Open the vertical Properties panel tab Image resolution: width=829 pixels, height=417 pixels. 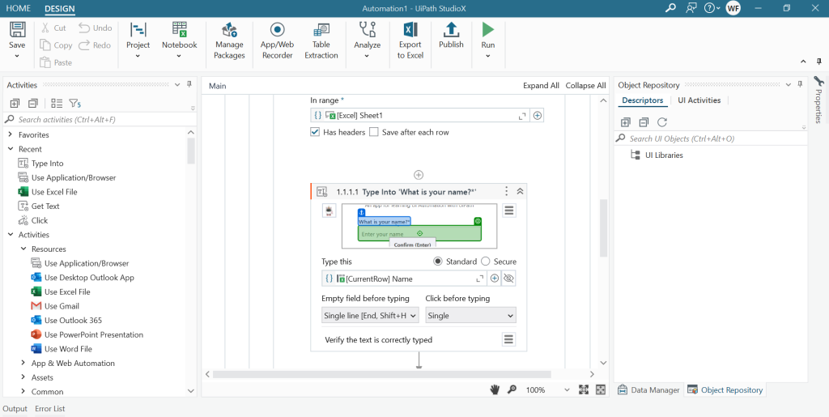(x=818, y=100)
